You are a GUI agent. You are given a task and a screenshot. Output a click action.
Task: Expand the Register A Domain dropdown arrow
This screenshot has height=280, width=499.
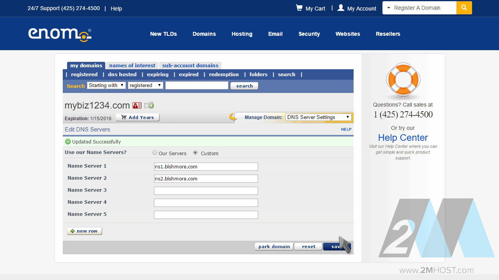tap(389, 8)
